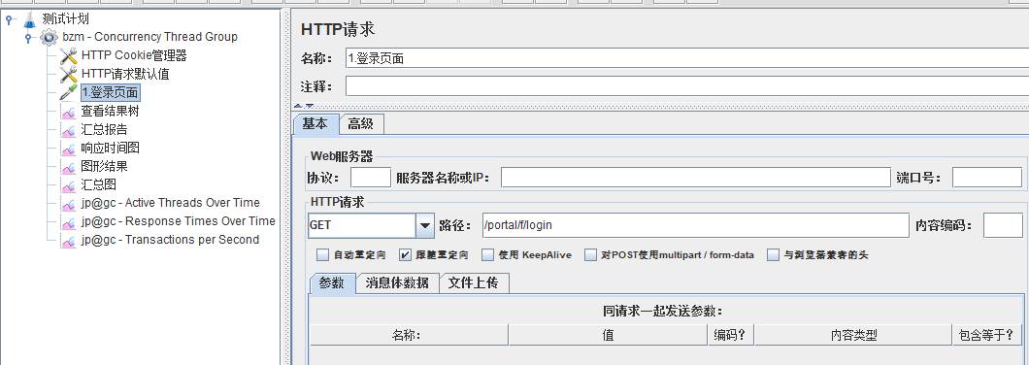
Task: Click the small down arrow under 注释
Action: 309,106
